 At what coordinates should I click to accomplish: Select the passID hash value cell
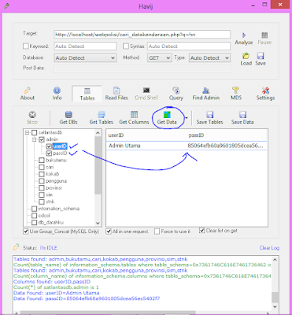click(225, 146)
